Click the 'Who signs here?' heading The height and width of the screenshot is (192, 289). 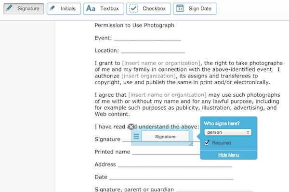pos(222,124)
